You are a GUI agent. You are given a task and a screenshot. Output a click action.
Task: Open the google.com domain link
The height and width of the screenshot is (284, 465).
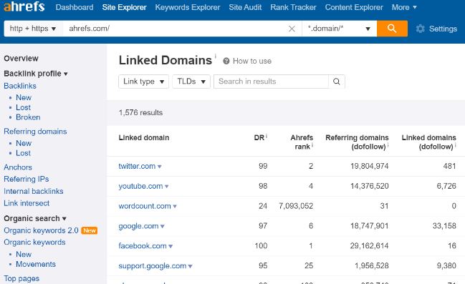point(138,226)
